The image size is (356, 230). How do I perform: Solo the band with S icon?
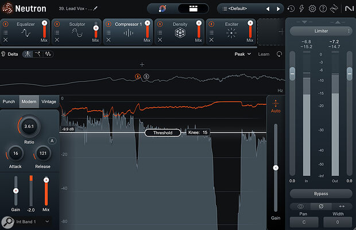(146, 76)
